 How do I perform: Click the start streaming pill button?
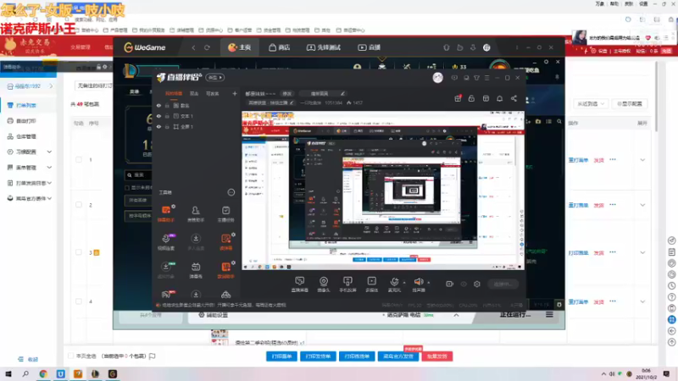(x=503, y=284)
